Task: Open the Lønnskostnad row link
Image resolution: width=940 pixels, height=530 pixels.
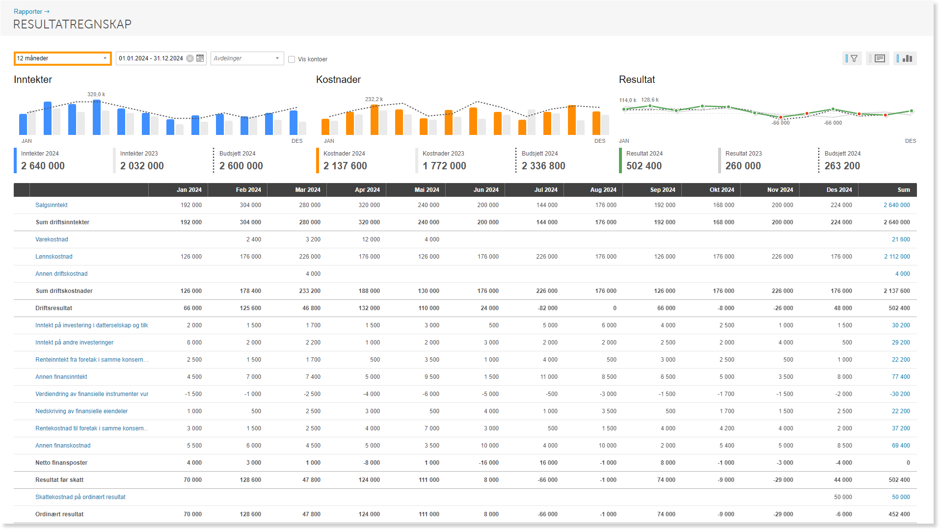Action: [x=54, y=257]
